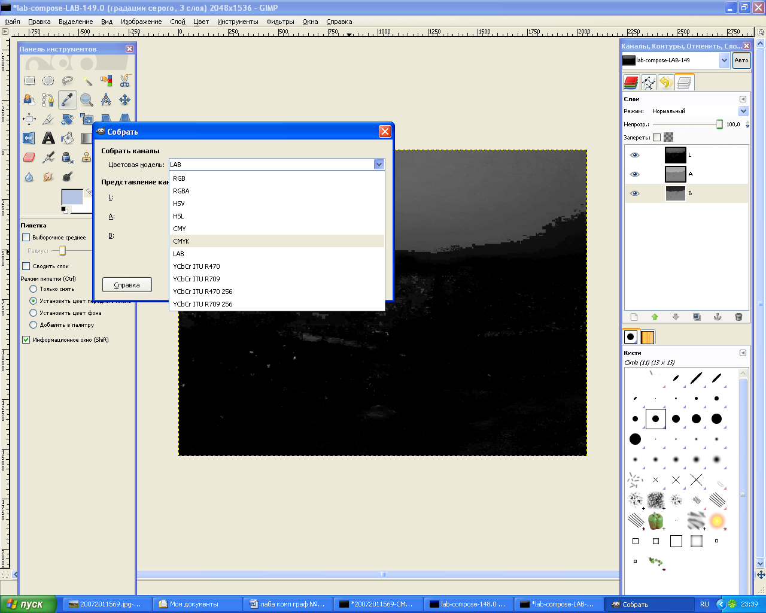Screen dimensions: 766x613
Task: Toggle visibility eye of layer L
Action: click(x=635, y=155)
